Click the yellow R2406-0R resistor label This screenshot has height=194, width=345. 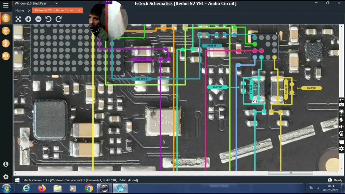pos(286,89)
